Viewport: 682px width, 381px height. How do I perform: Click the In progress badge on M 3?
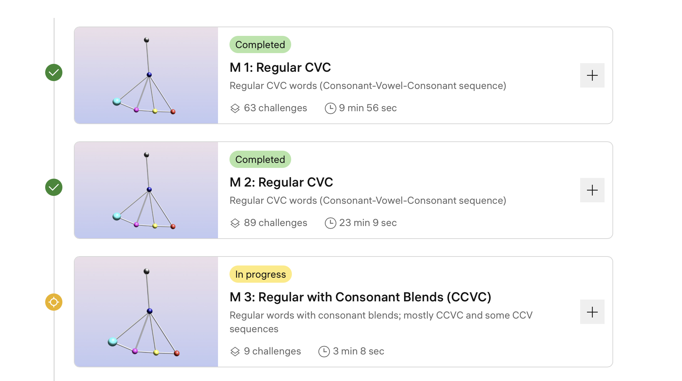(260, 274)
